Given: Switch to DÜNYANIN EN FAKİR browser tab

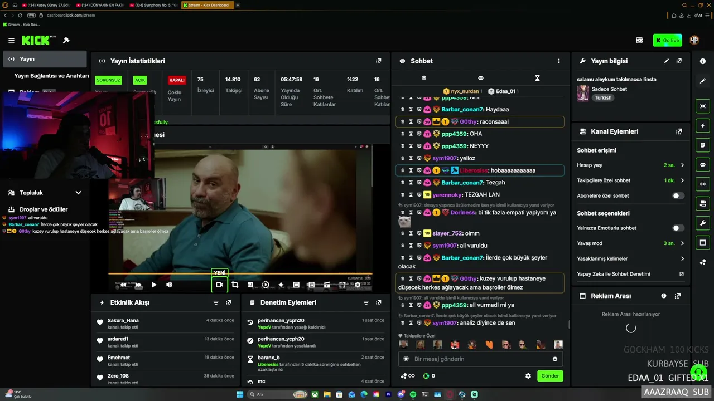Looking at the screenshot, I should coord(99,5).
